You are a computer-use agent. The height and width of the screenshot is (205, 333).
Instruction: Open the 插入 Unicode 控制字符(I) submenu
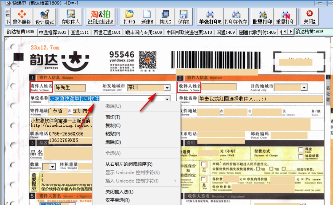[136, 181]
